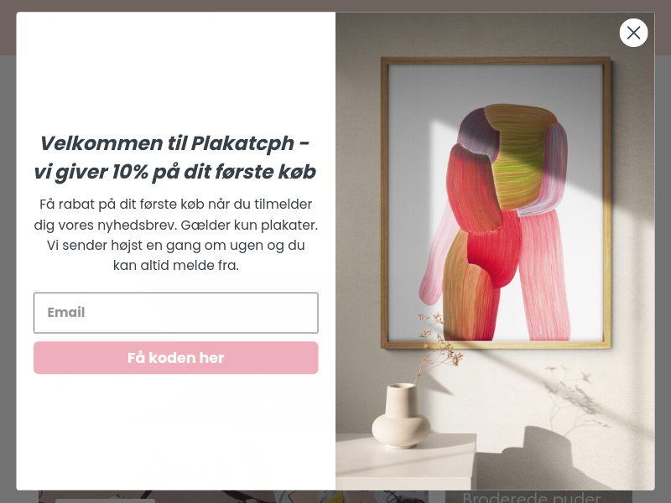This screenshot has height=503, width=671.
Task: Click the empty white space under the pink button
Action: pyautogui.click(x=176, y=432)
